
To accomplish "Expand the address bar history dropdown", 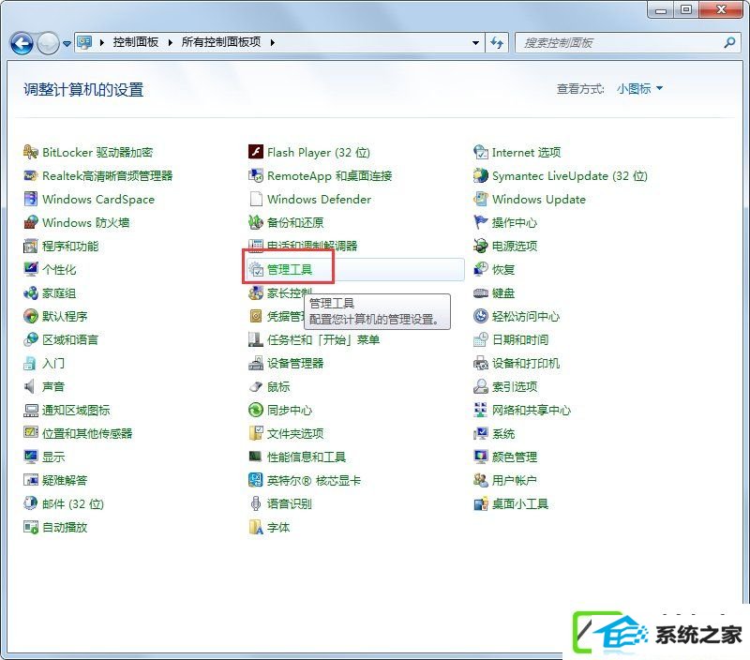I will pyautogui.click(x=475, y=43).
